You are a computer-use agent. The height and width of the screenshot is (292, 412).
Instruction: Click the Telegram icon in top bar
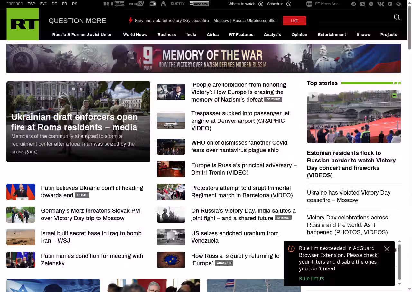coord(354,4)
